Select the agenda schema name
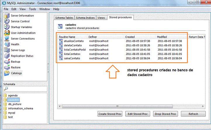This screenshot has width=211, height=130. (13, 96)
